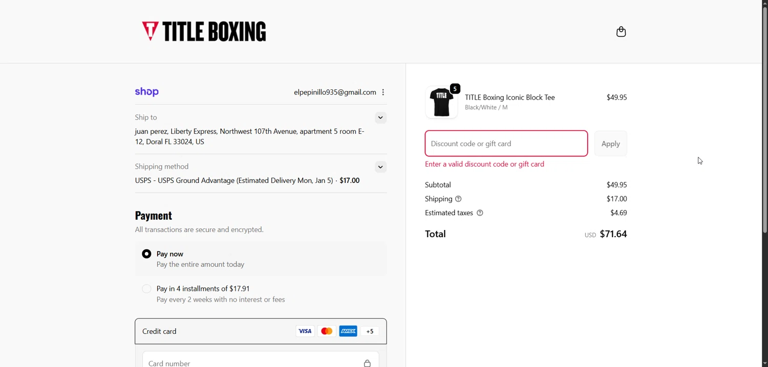Click the card number lock icon
This screenshot has height=367, width=768.
pos(367,363)
